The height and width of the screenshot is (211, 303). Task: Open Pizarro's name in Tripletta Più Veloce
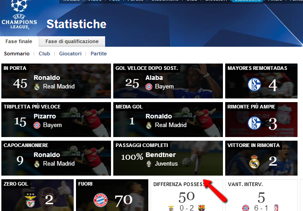pyautogui.click(x=45, y=116)
